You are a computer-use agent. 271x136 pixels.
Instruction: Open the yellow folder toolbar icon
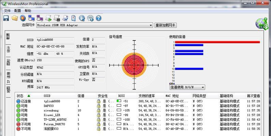[15, 18]
